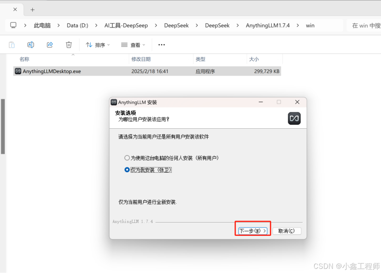
Task: Expand chevron after AI工具-DeepSeep breadcrumb
Action: (156, 25)
